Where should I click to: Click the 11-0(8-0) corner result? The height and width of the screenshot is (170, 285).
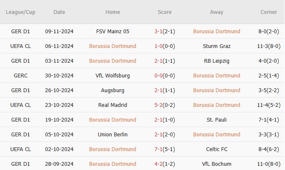[x=269, y=164]
